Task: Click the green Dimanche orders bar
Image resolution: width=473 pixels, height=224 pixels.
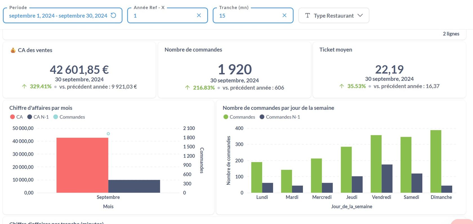Action: 436,161
